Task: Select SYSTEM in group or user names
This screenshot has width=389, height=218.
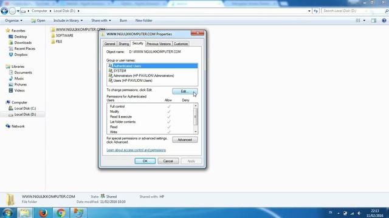Action: (153, 71)
